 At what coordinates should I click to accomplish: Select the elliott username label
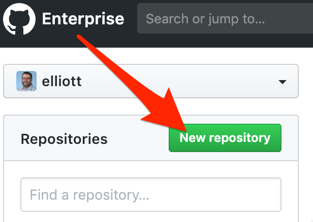tap(61, 81)
